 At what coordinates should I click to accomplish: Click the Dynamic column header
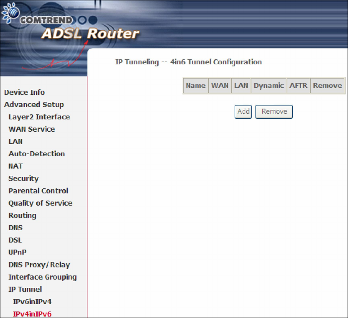269,86
